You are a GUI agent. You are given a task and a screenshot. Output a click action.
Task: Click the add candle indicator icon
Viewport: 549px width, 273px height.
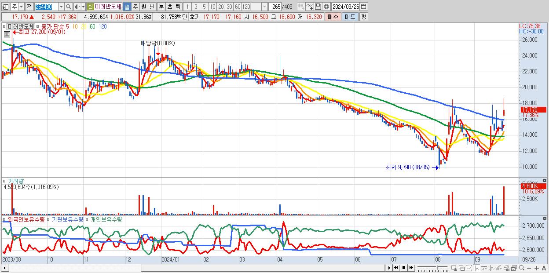point(301,7)
